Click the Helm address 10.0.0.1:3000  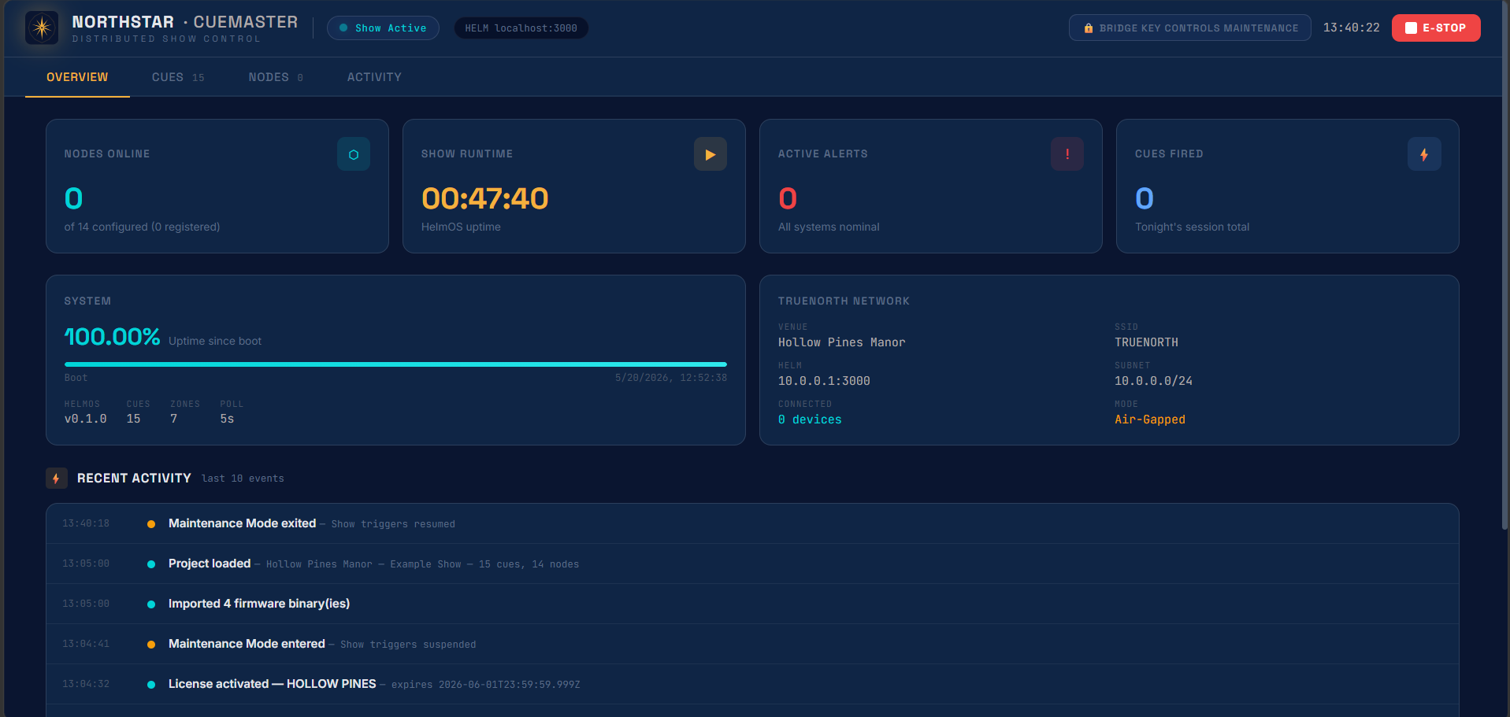pos(824,381)
